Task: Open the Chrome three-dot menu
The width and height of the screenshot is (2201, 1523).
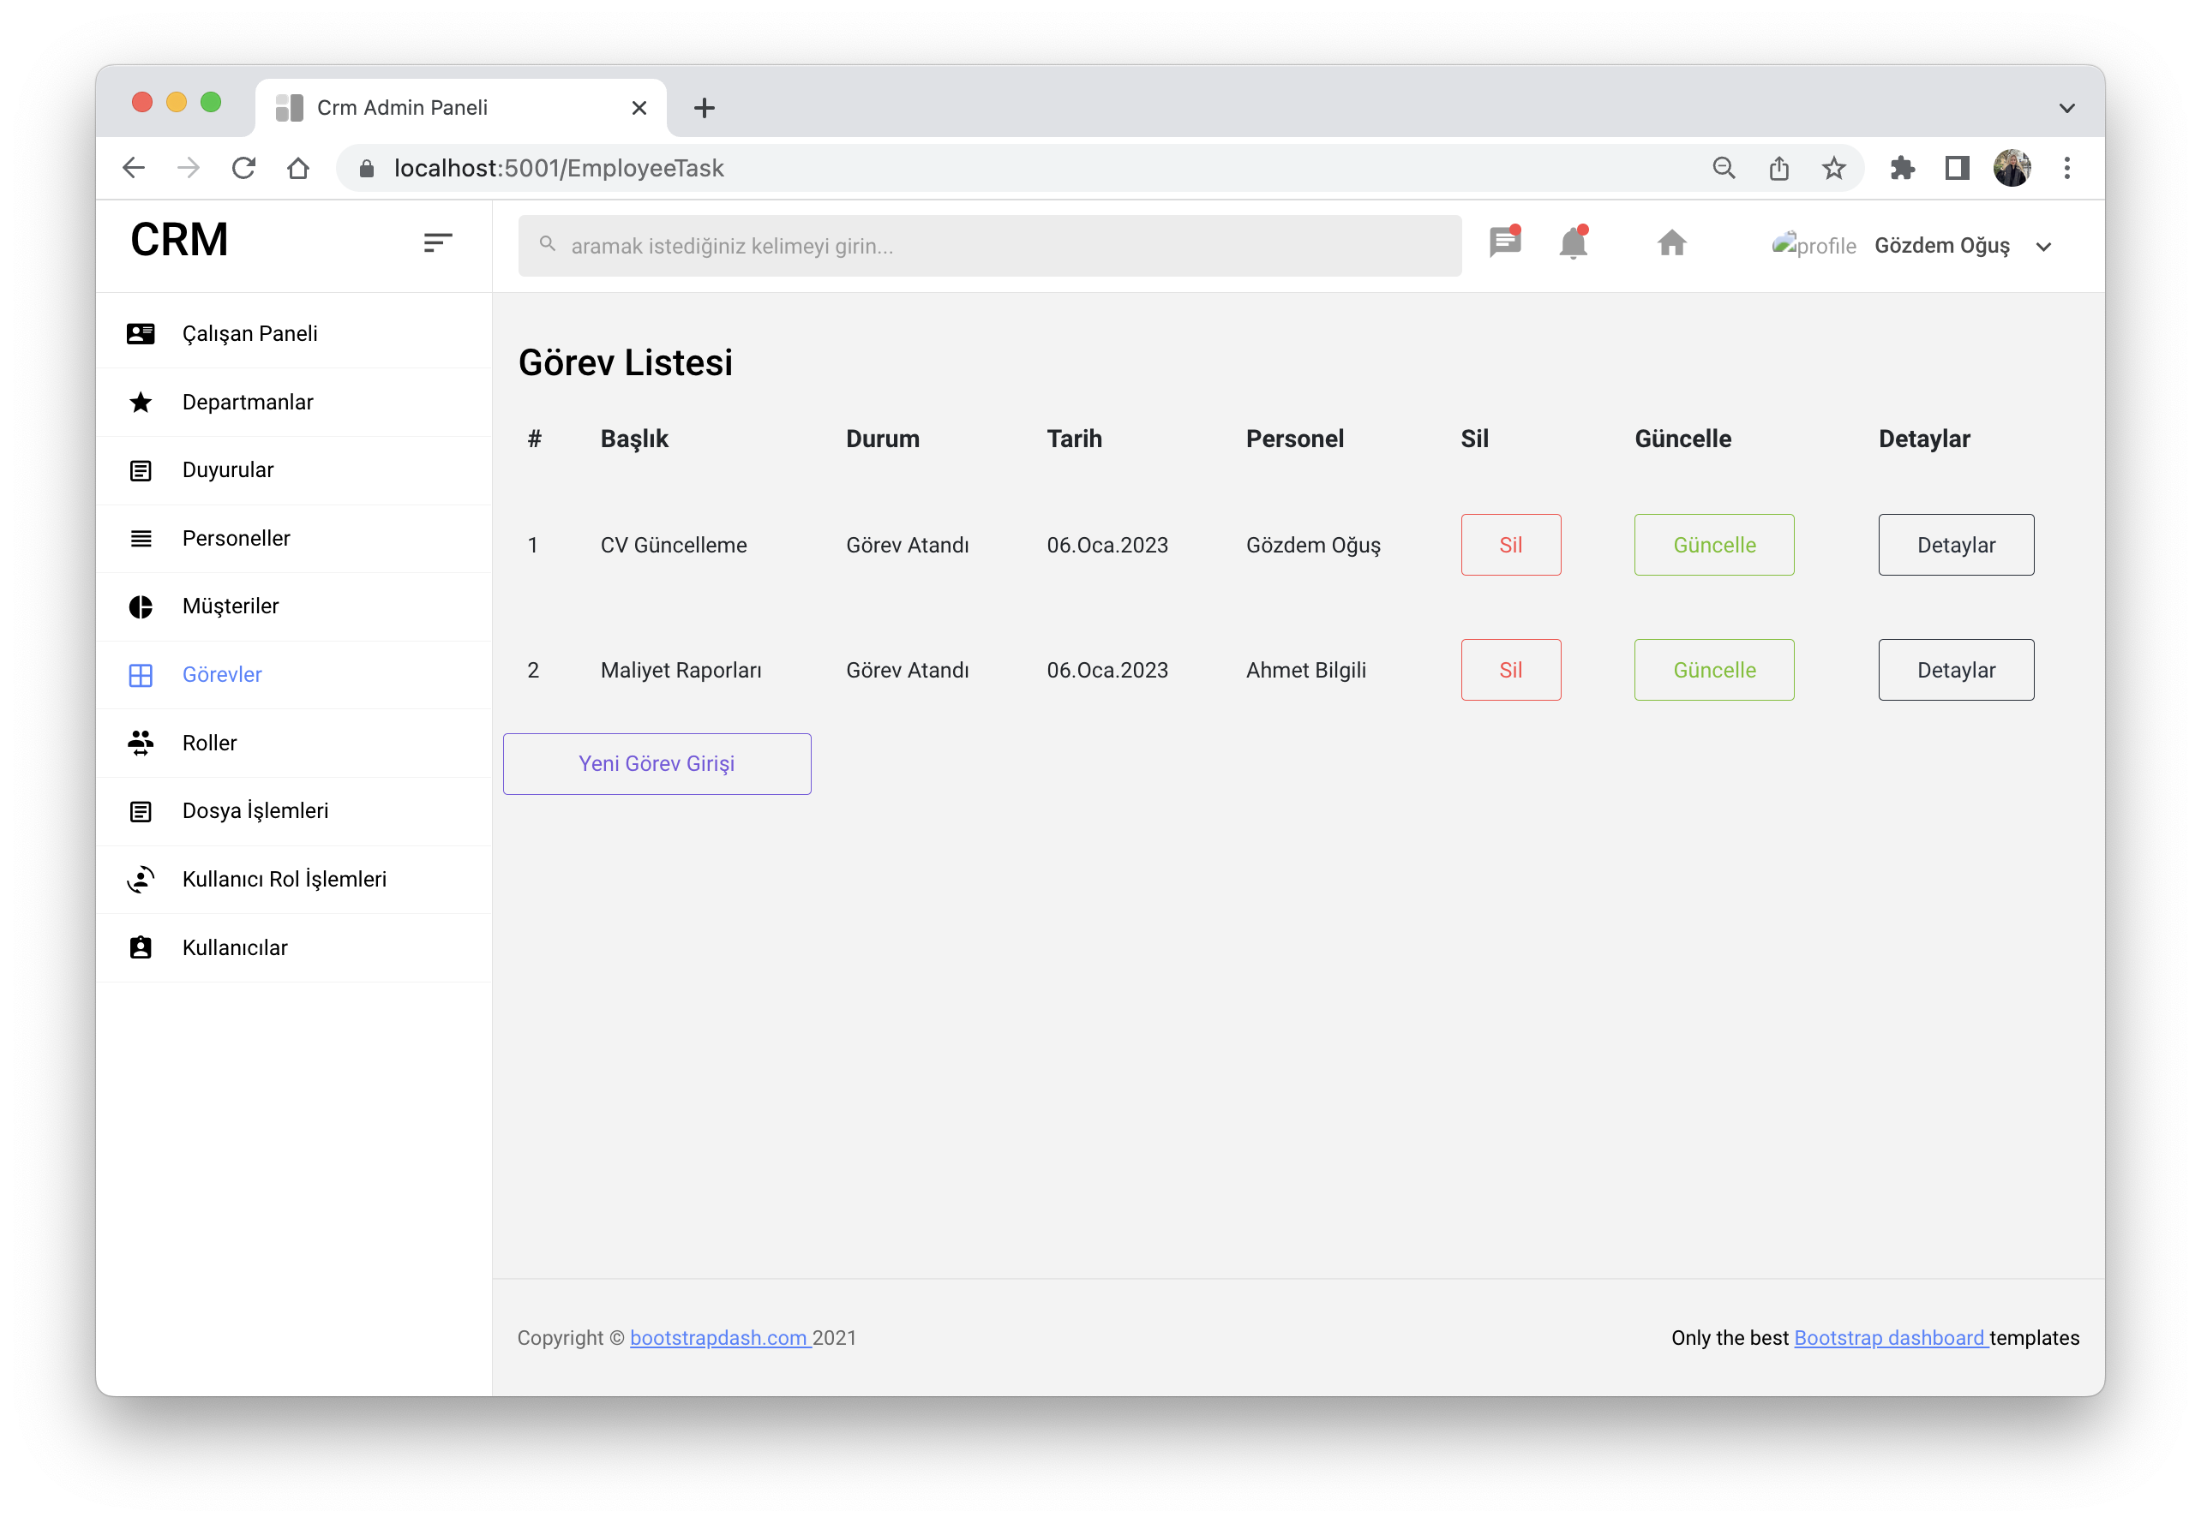Action: [x=2066, y=169]
